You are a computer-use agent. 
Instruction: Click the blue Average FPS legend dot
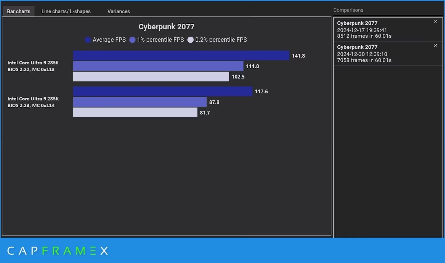pos(88,40)
